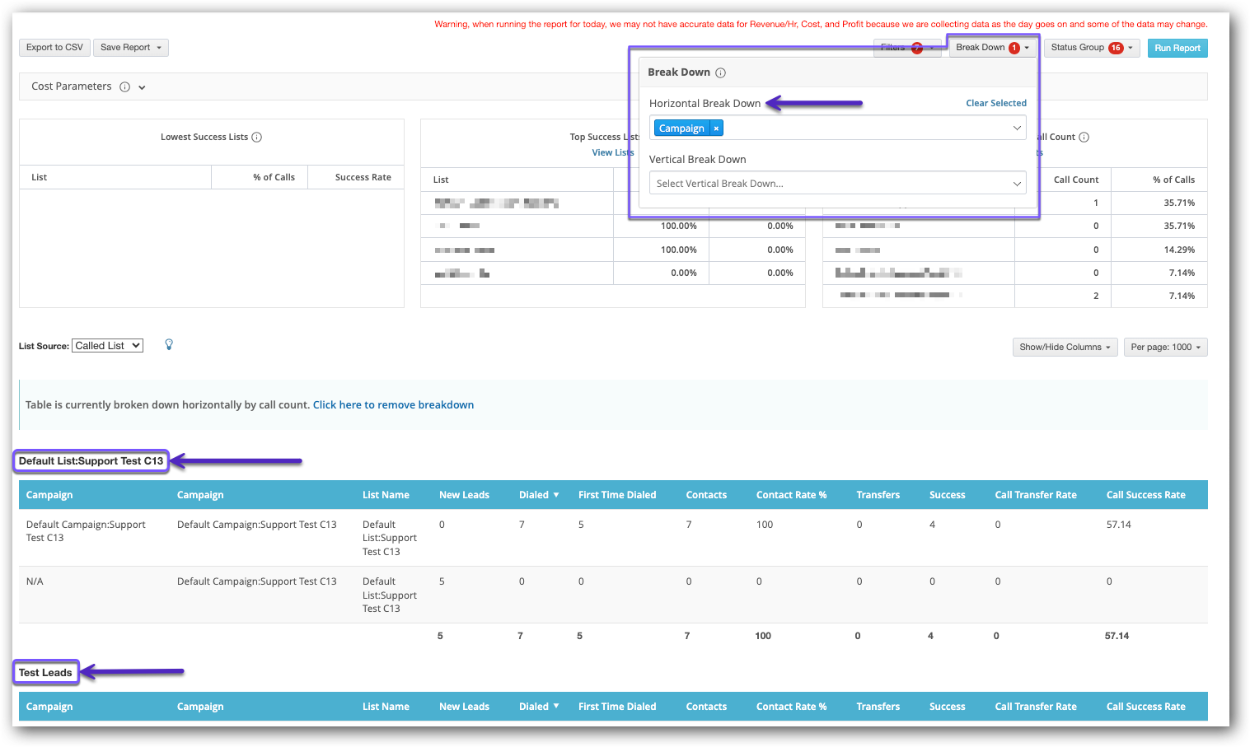Click the Clear Selected link
The image size is (1250, 747).
click(x=995, y=104)
